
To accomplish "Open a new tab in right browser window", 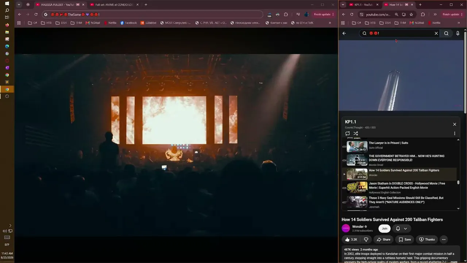I will [420, 5].
